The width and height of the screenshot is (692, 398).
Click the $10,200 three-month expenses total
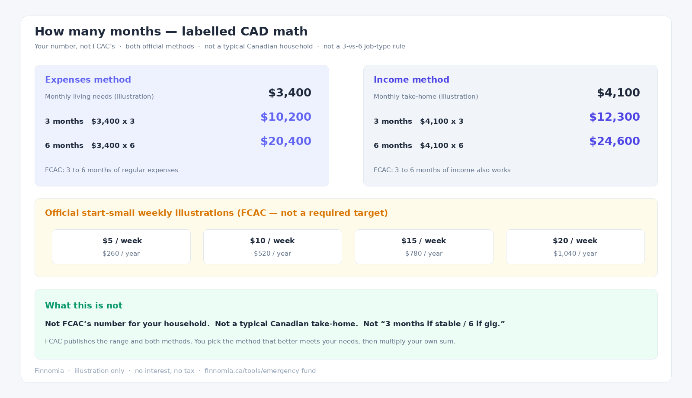[x=285, y=117]
